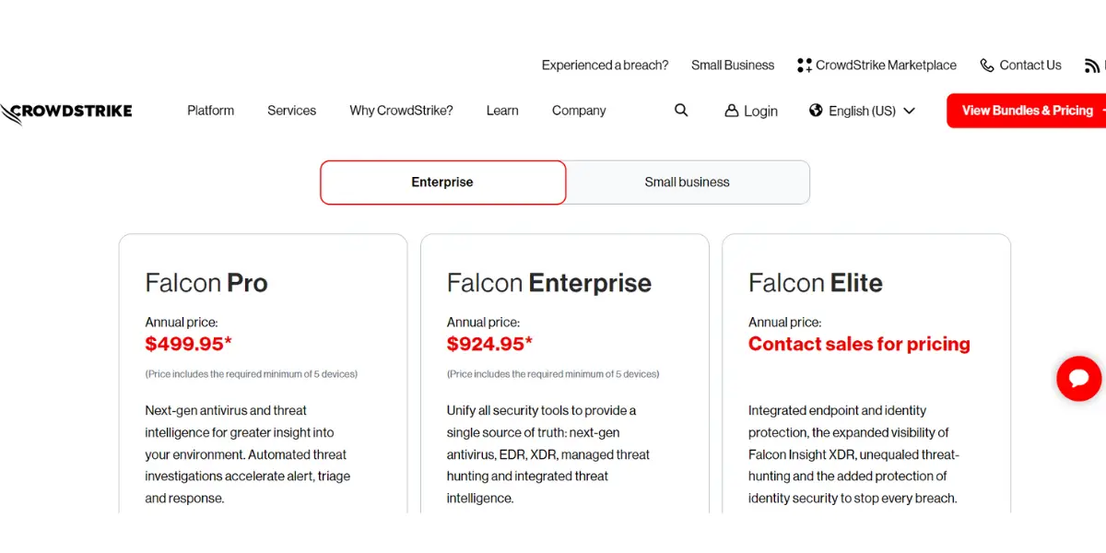Open the Why CrowdStrike? menu

point(401,111)
